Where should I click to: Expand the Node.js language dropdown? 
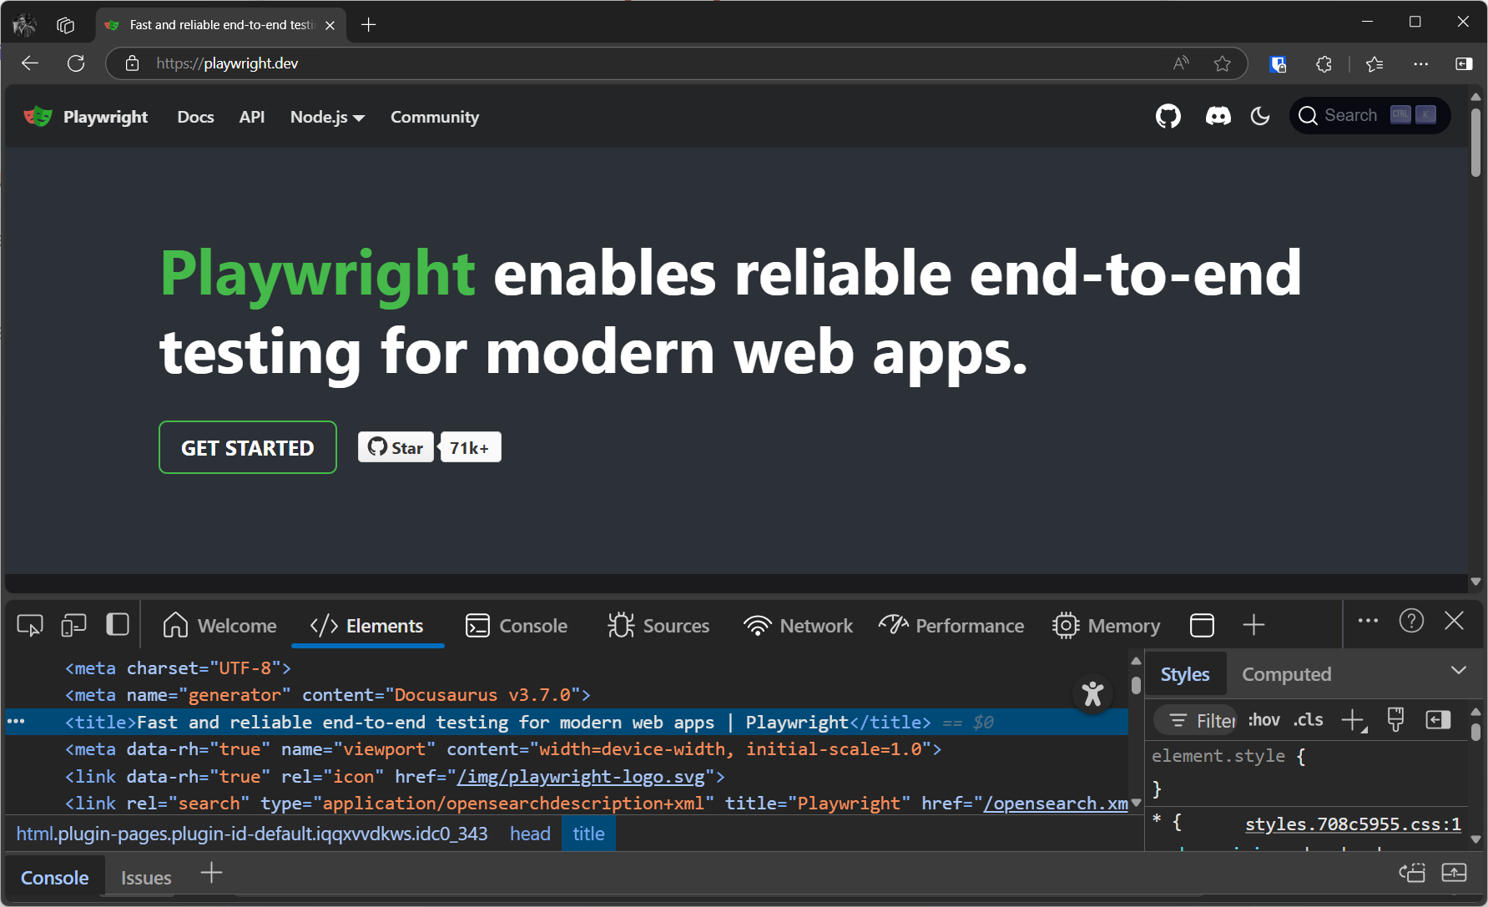tap(327, 117)
